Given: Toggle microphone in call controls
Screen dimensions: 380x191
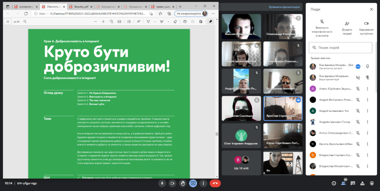Looking at the screenshot, I should 162,183.
